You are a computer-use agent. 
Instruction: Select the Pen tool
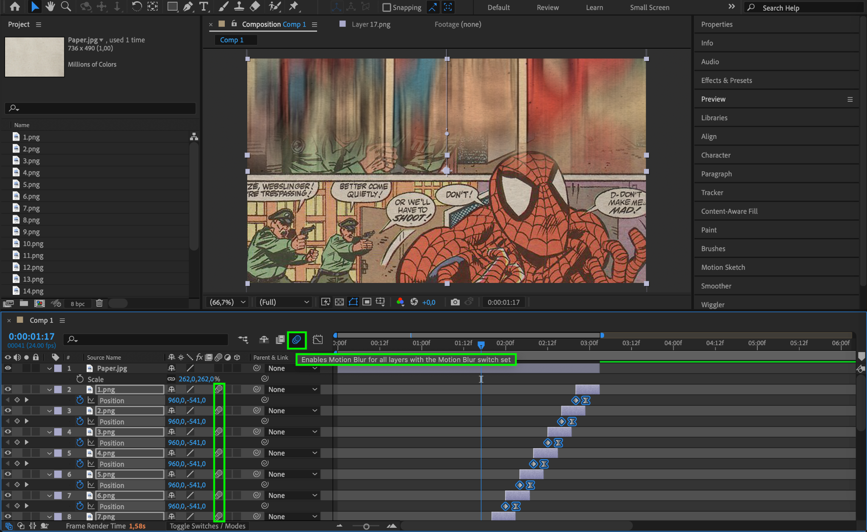(188, 6)
